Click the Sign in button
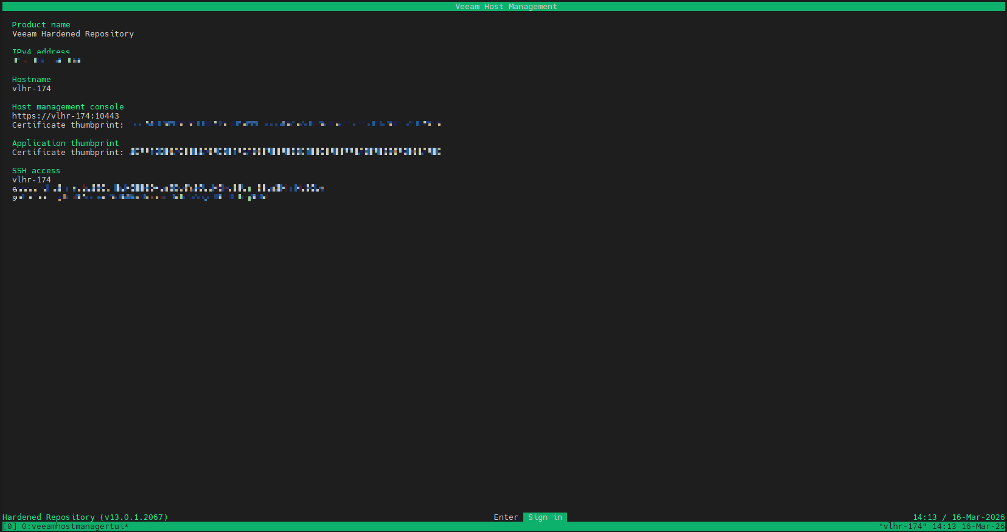 click(545, 517)
